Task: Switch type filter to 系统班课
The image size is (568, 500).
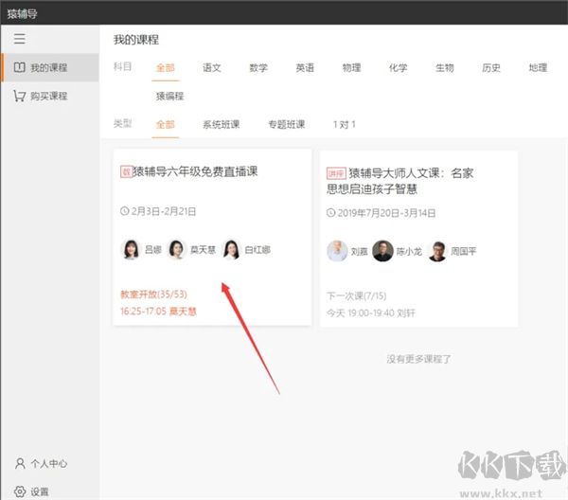Action: [x=221, y=124]
